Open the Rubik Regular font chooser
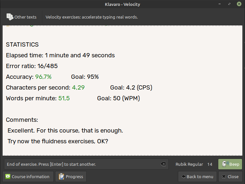 189,164
